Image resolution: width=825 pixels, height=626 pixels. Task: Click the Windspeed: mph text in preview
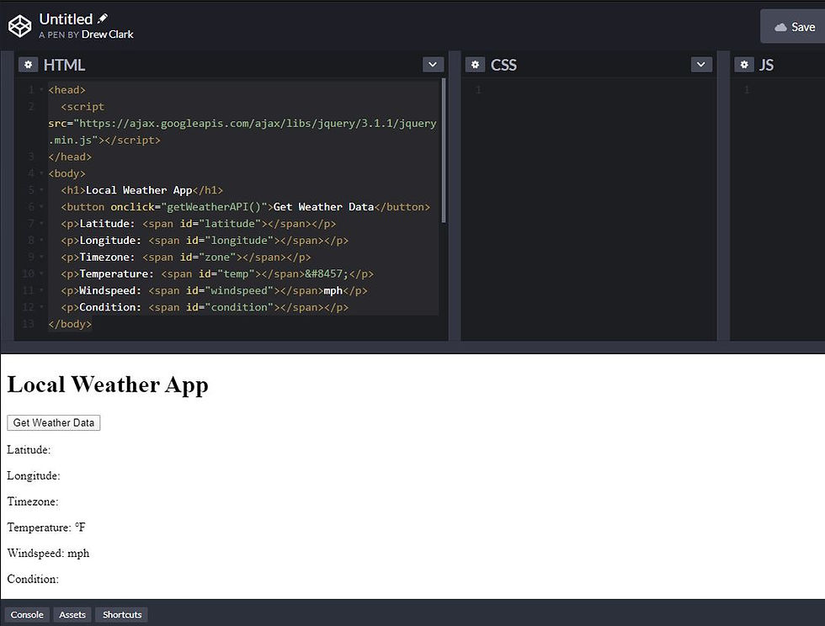tap(49, 553)
